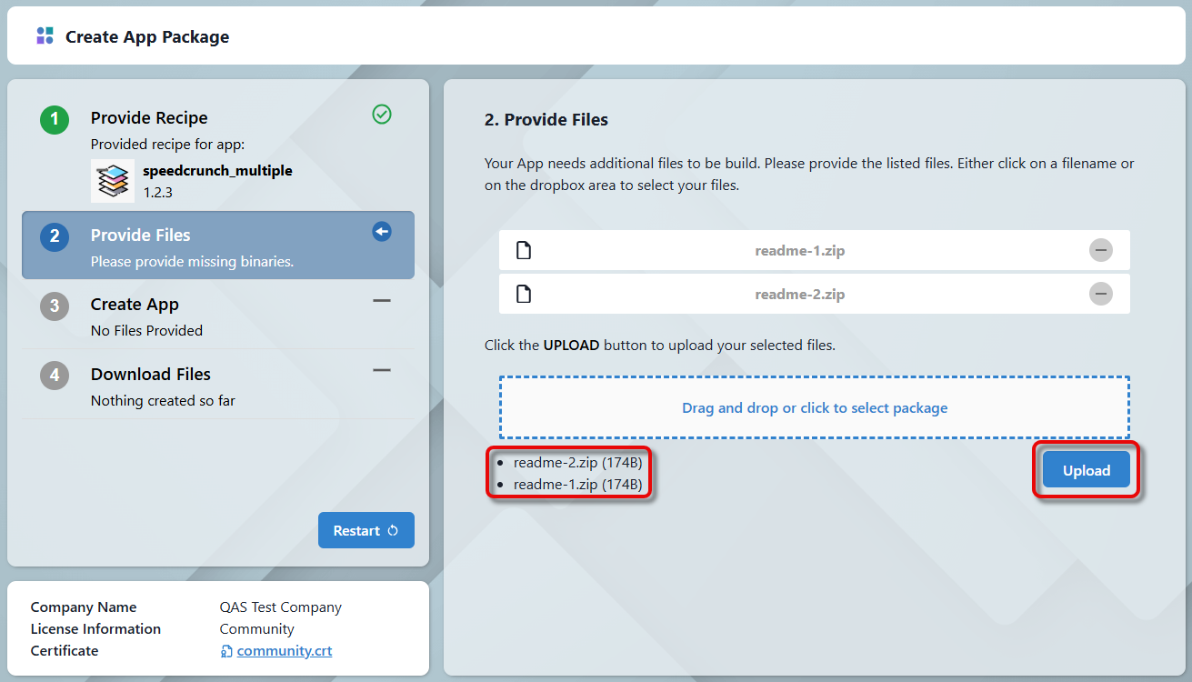Click the arrow icon on Provide Files step
Viewport: 1192px width, 682px height.
[x=382, y=232]
